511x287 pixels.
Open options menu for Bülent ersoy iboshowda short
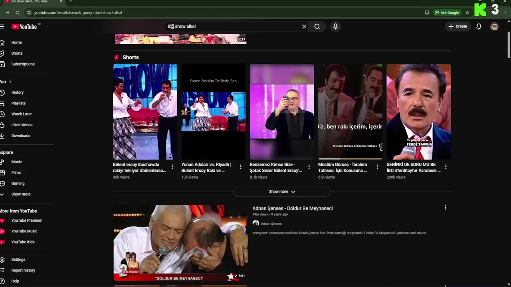[x=172, y=167]
